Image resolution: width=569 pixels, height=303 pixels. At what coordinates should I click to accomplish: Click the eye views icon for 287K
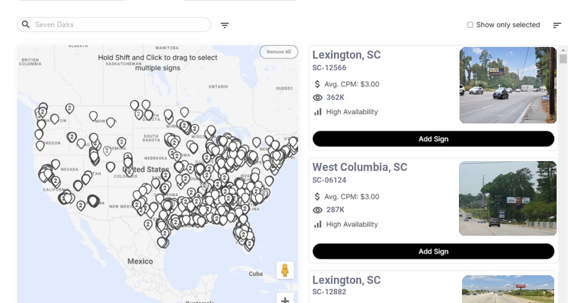coord(318,210)
